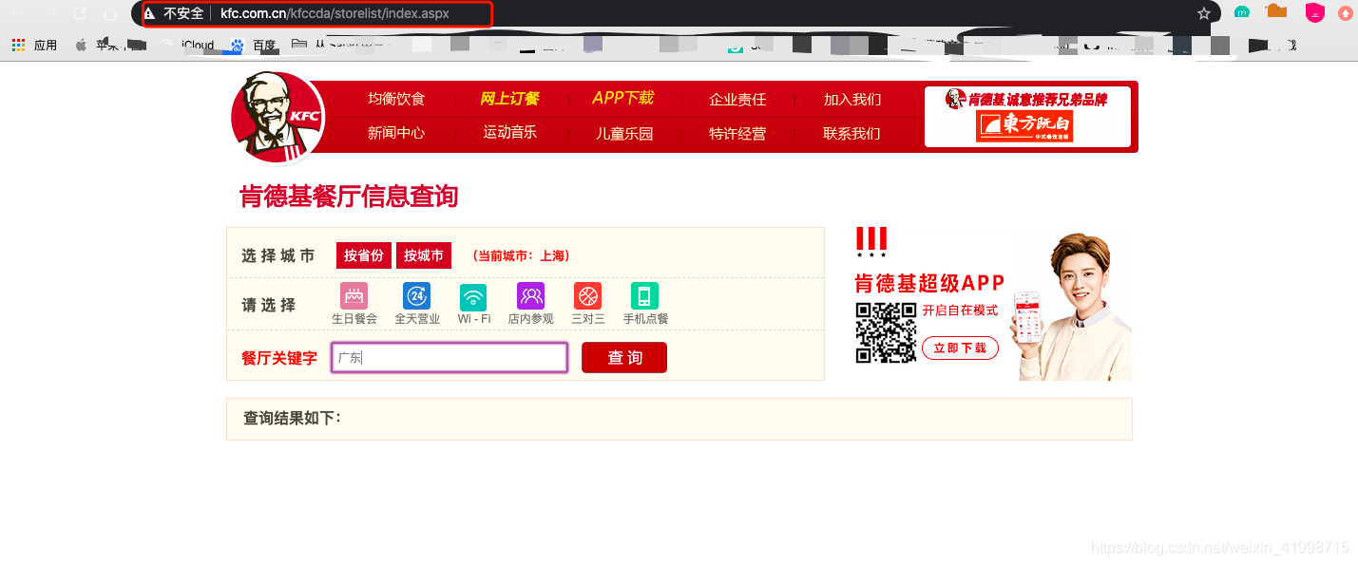The image size is (1358, 565).
Task: Open the 新闻中心 menu item
Action: tap(396, 133)
